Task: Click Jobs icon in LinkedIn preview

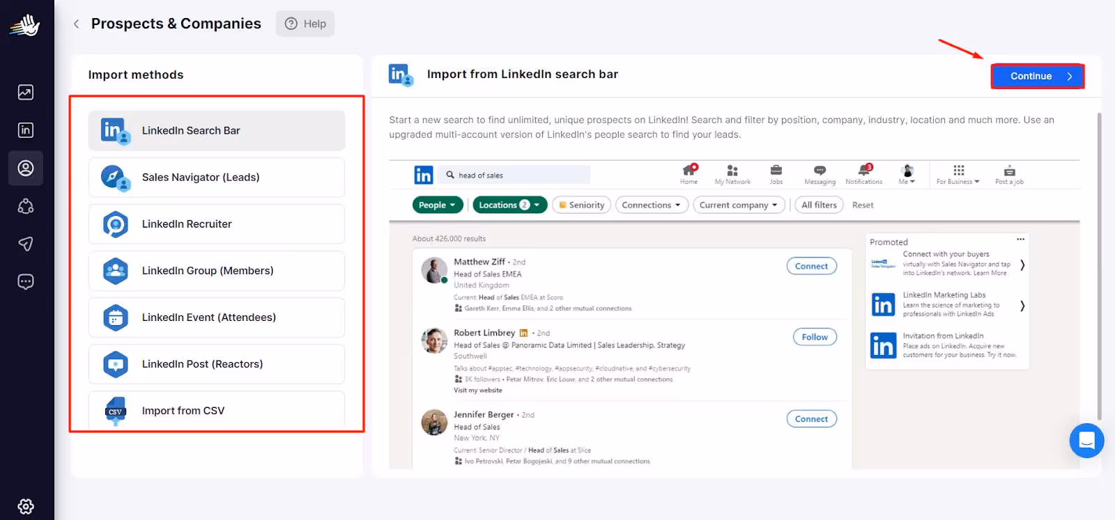Action: tap(776, 174)
